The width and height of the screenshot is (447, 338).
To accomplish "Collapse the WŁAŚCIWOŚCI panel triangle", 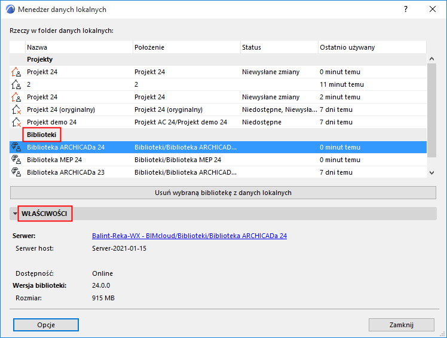I will pos(15,214).
